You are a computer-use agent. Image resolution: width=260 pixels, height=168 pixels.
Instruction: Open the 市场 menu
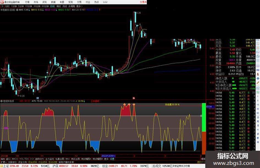click(36, 2)
